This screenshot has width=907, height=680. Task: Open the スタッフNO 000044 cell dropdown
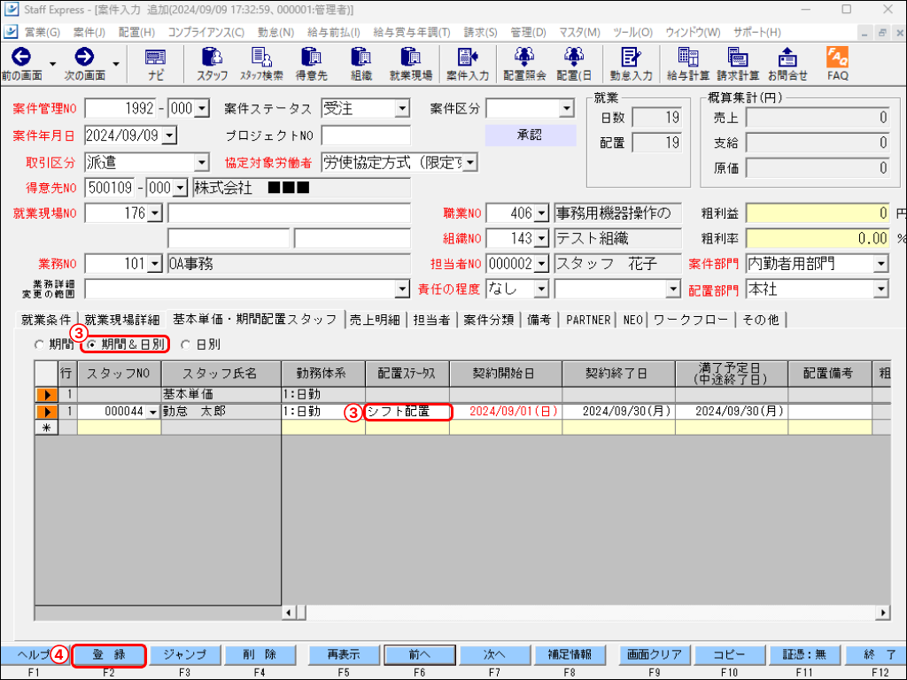point(153,412)
